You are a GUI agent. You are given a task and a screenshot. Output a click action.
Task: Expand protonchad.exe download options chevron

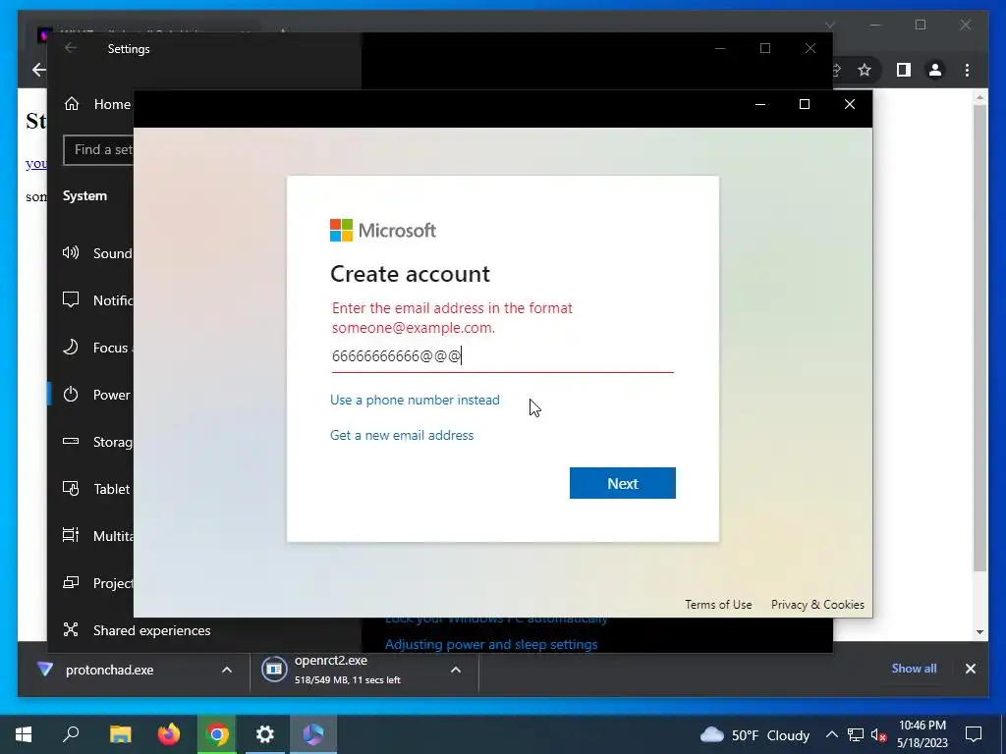(x=227, y=670)
